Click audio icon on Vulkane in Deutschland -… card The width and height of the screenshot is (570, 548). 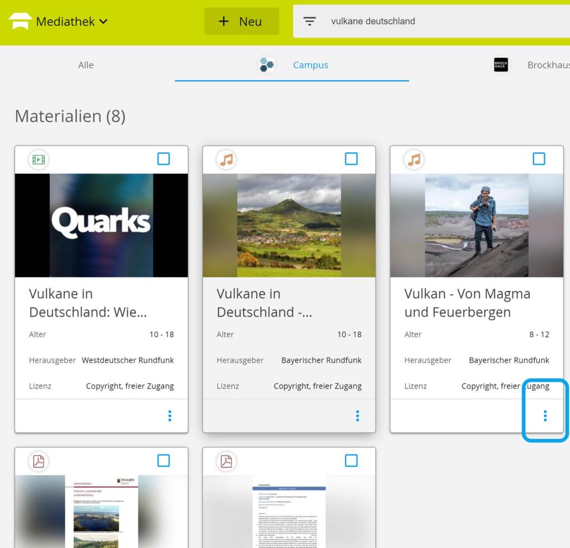click(227, 159)
